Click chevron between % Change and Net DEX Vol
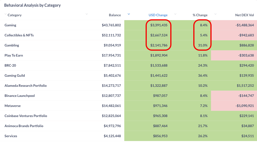The width and height of the screenshot is (257, 145). pyautogui.click(x=215, y=14)
